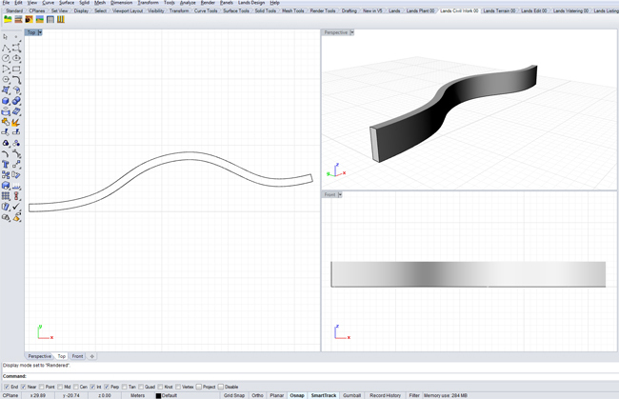
Task: Select the Circle tool icon
Action: click(x=6, y=58)
